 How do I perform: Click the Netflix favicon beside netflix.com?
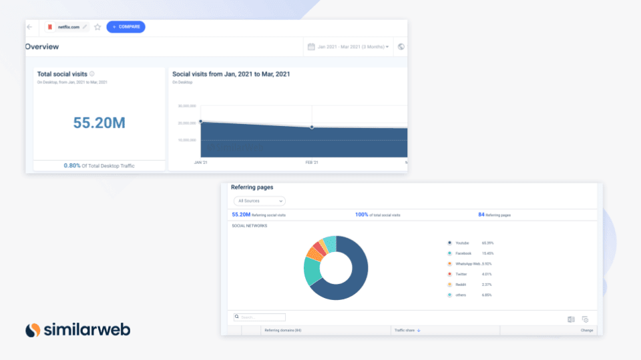[x=50, y=27]
